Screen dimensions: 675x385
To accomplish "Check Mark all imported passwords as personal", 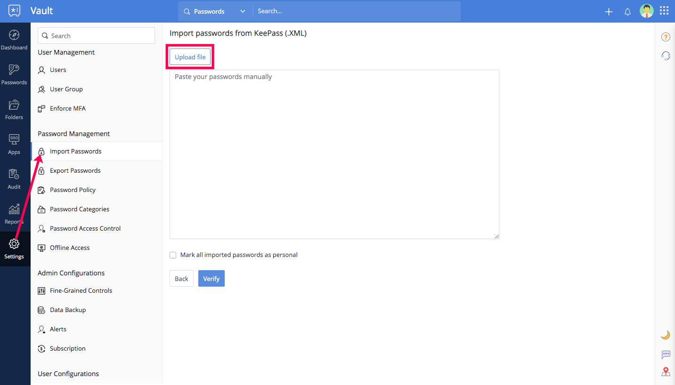I will point(173,255).
